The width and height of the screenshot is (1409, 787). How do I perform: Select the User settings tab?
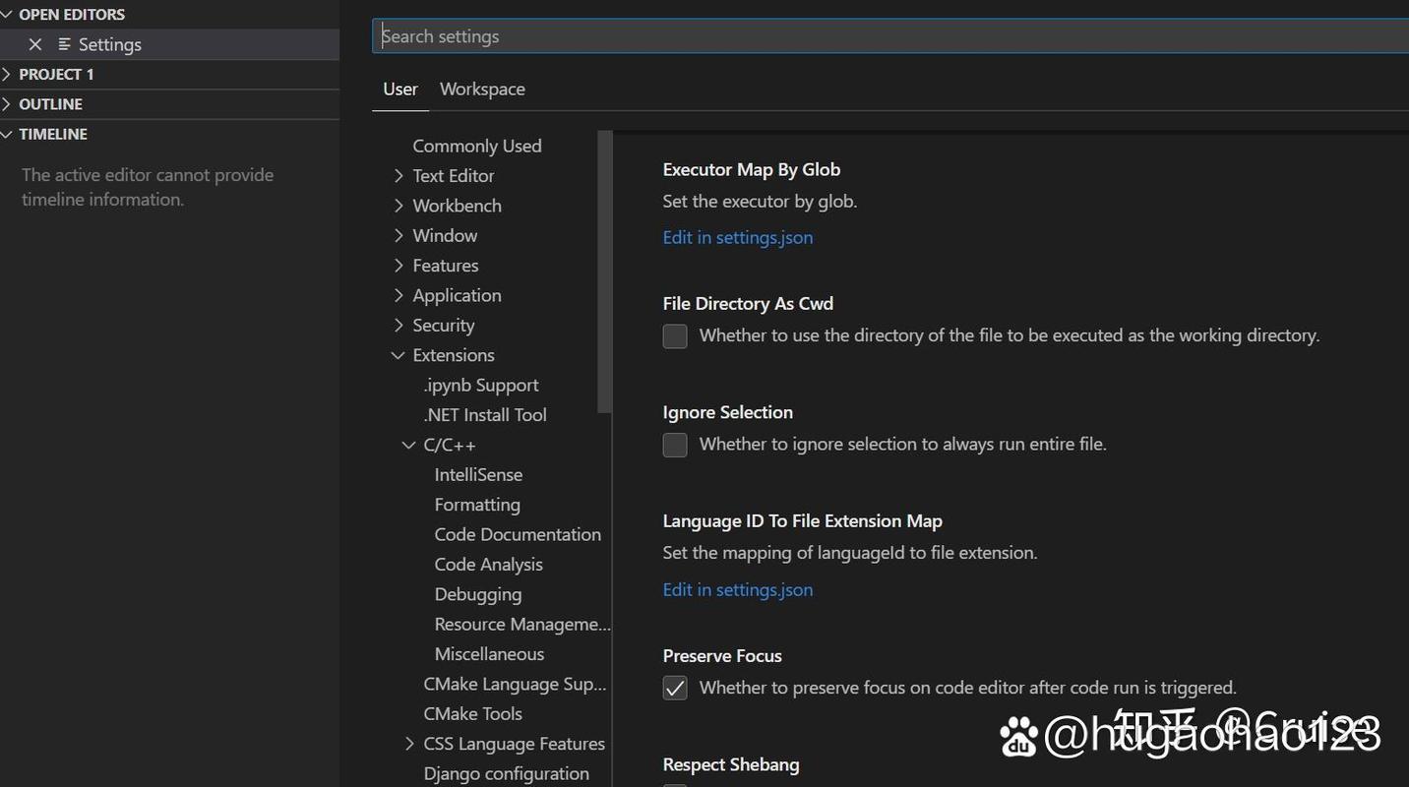point(400,90)
